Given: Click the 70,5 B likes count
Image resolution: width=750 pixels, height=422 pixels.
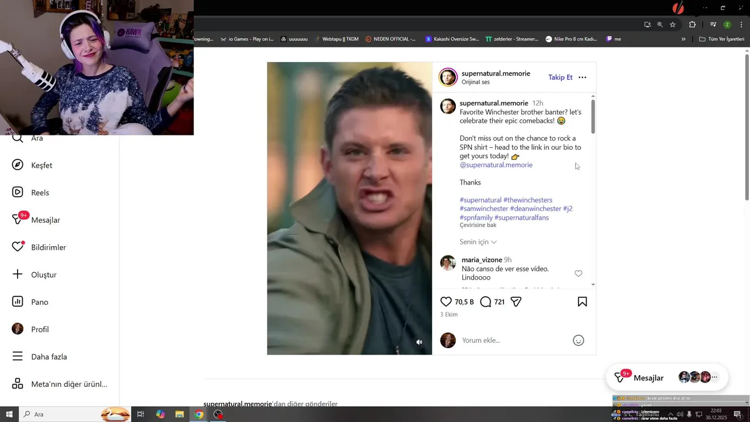Looking at the screenshot, I should (x=464, y=302).
